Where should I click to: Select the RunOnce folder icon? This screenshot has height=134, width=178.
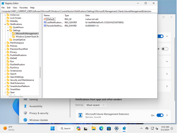8,68
